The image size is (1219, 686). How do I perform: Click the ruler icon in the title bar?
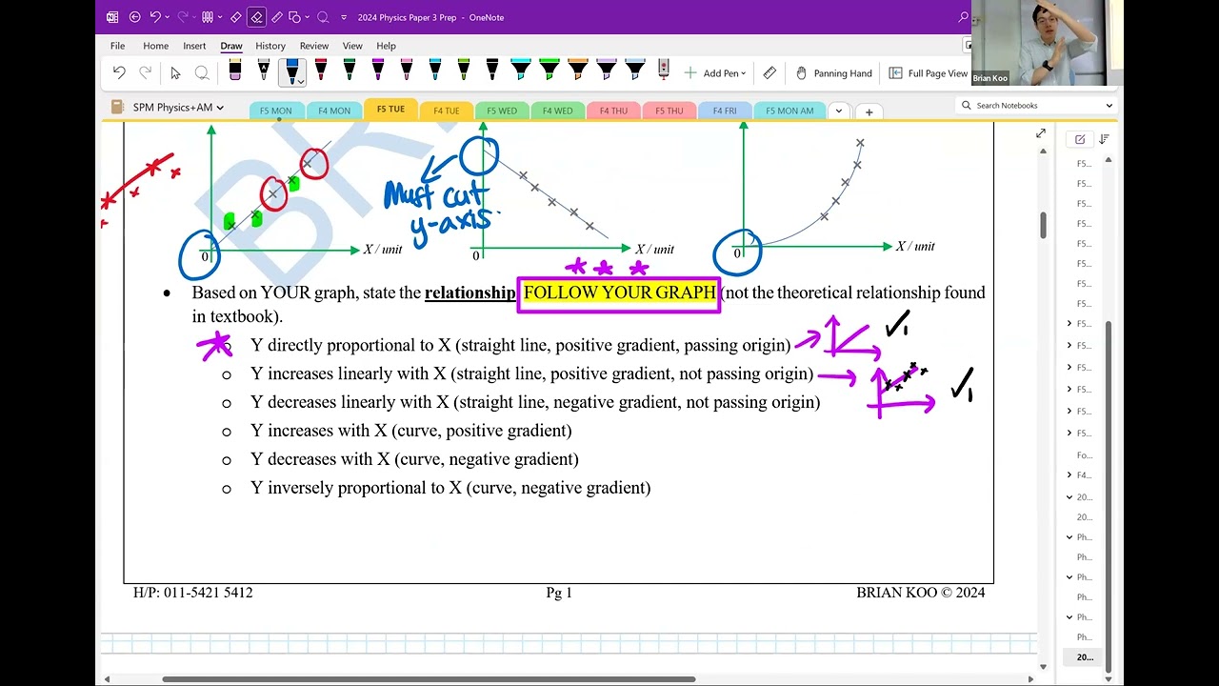pyautogui.click(x=277, y=17)
